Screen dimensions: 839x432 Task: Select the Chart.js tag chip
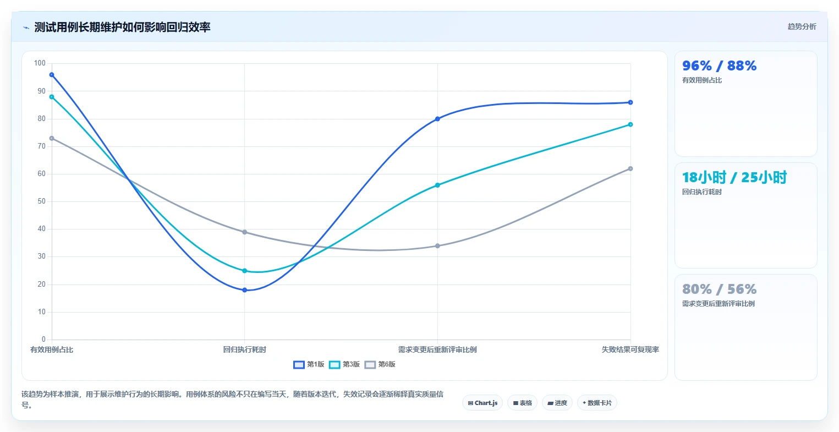click(x=482, y=403)
